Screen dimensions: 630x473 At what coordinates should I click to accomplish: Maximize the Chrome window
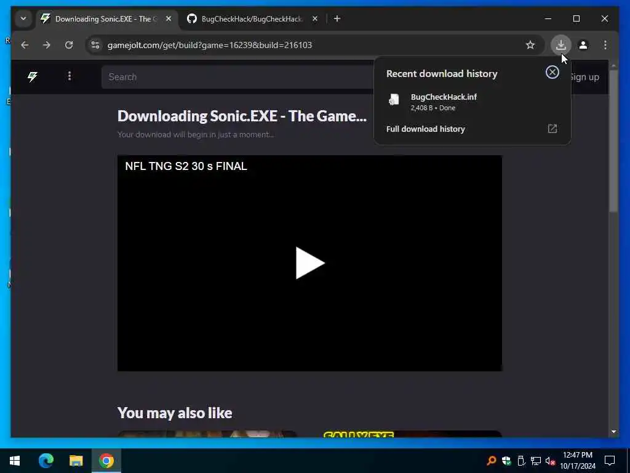(x=576, y=18)
